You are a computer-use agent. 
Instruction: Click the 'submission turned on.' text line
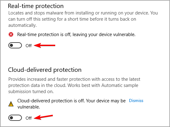31,92
